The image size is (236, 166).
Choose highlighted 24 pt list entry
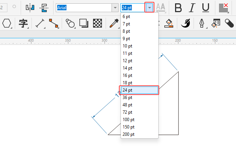[140, 90]
